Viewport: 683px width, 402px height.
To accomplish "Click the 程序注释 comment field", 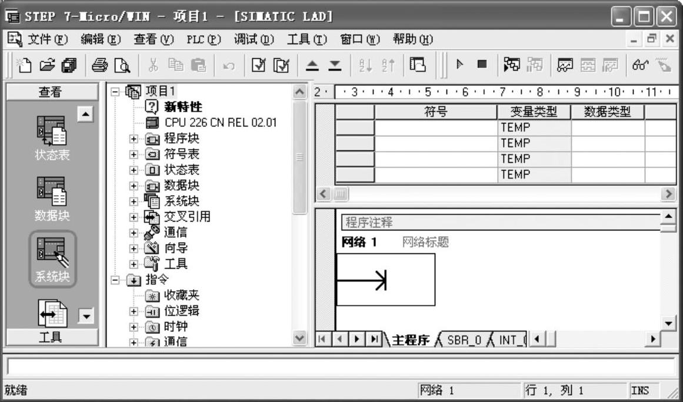I will pyautogui.click(x=501, y=222).
